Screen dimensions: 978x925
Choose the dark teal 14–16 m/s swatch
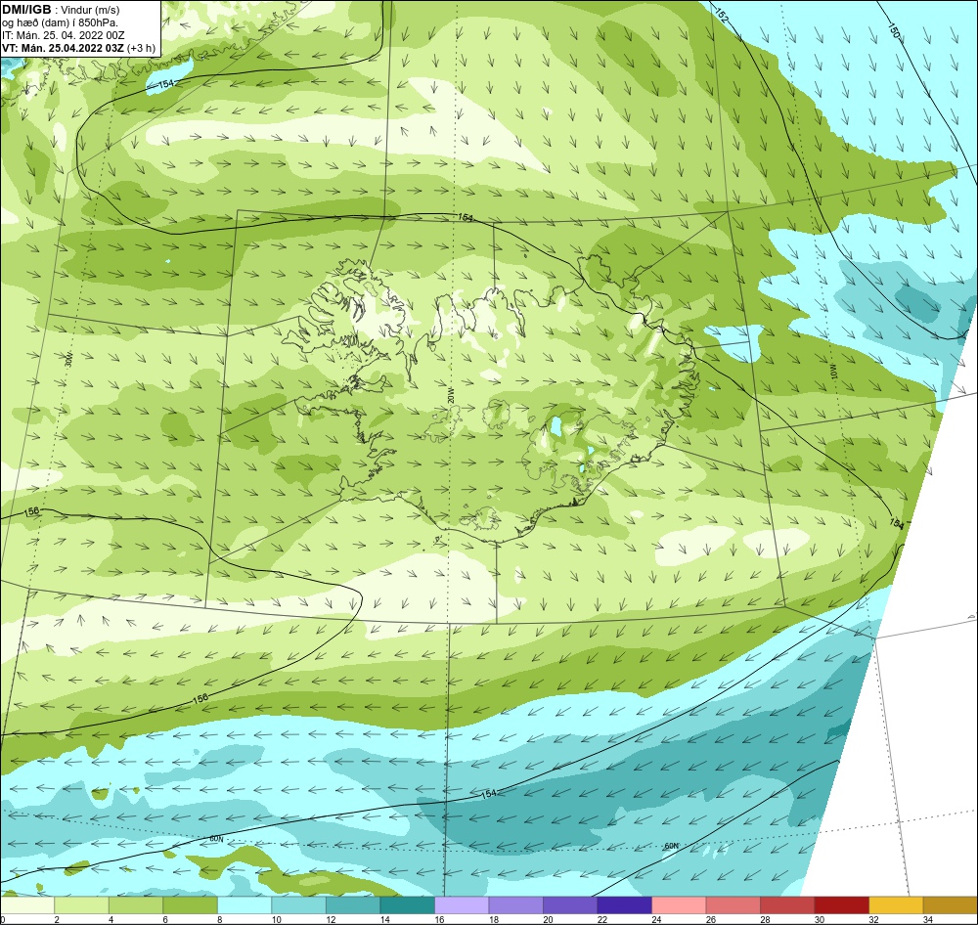(x=407, y=905)
